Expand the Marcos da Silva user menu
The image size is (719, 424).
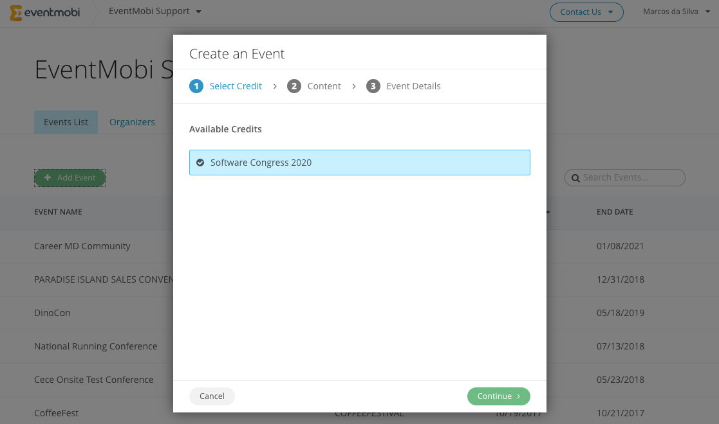coord(677,12)
